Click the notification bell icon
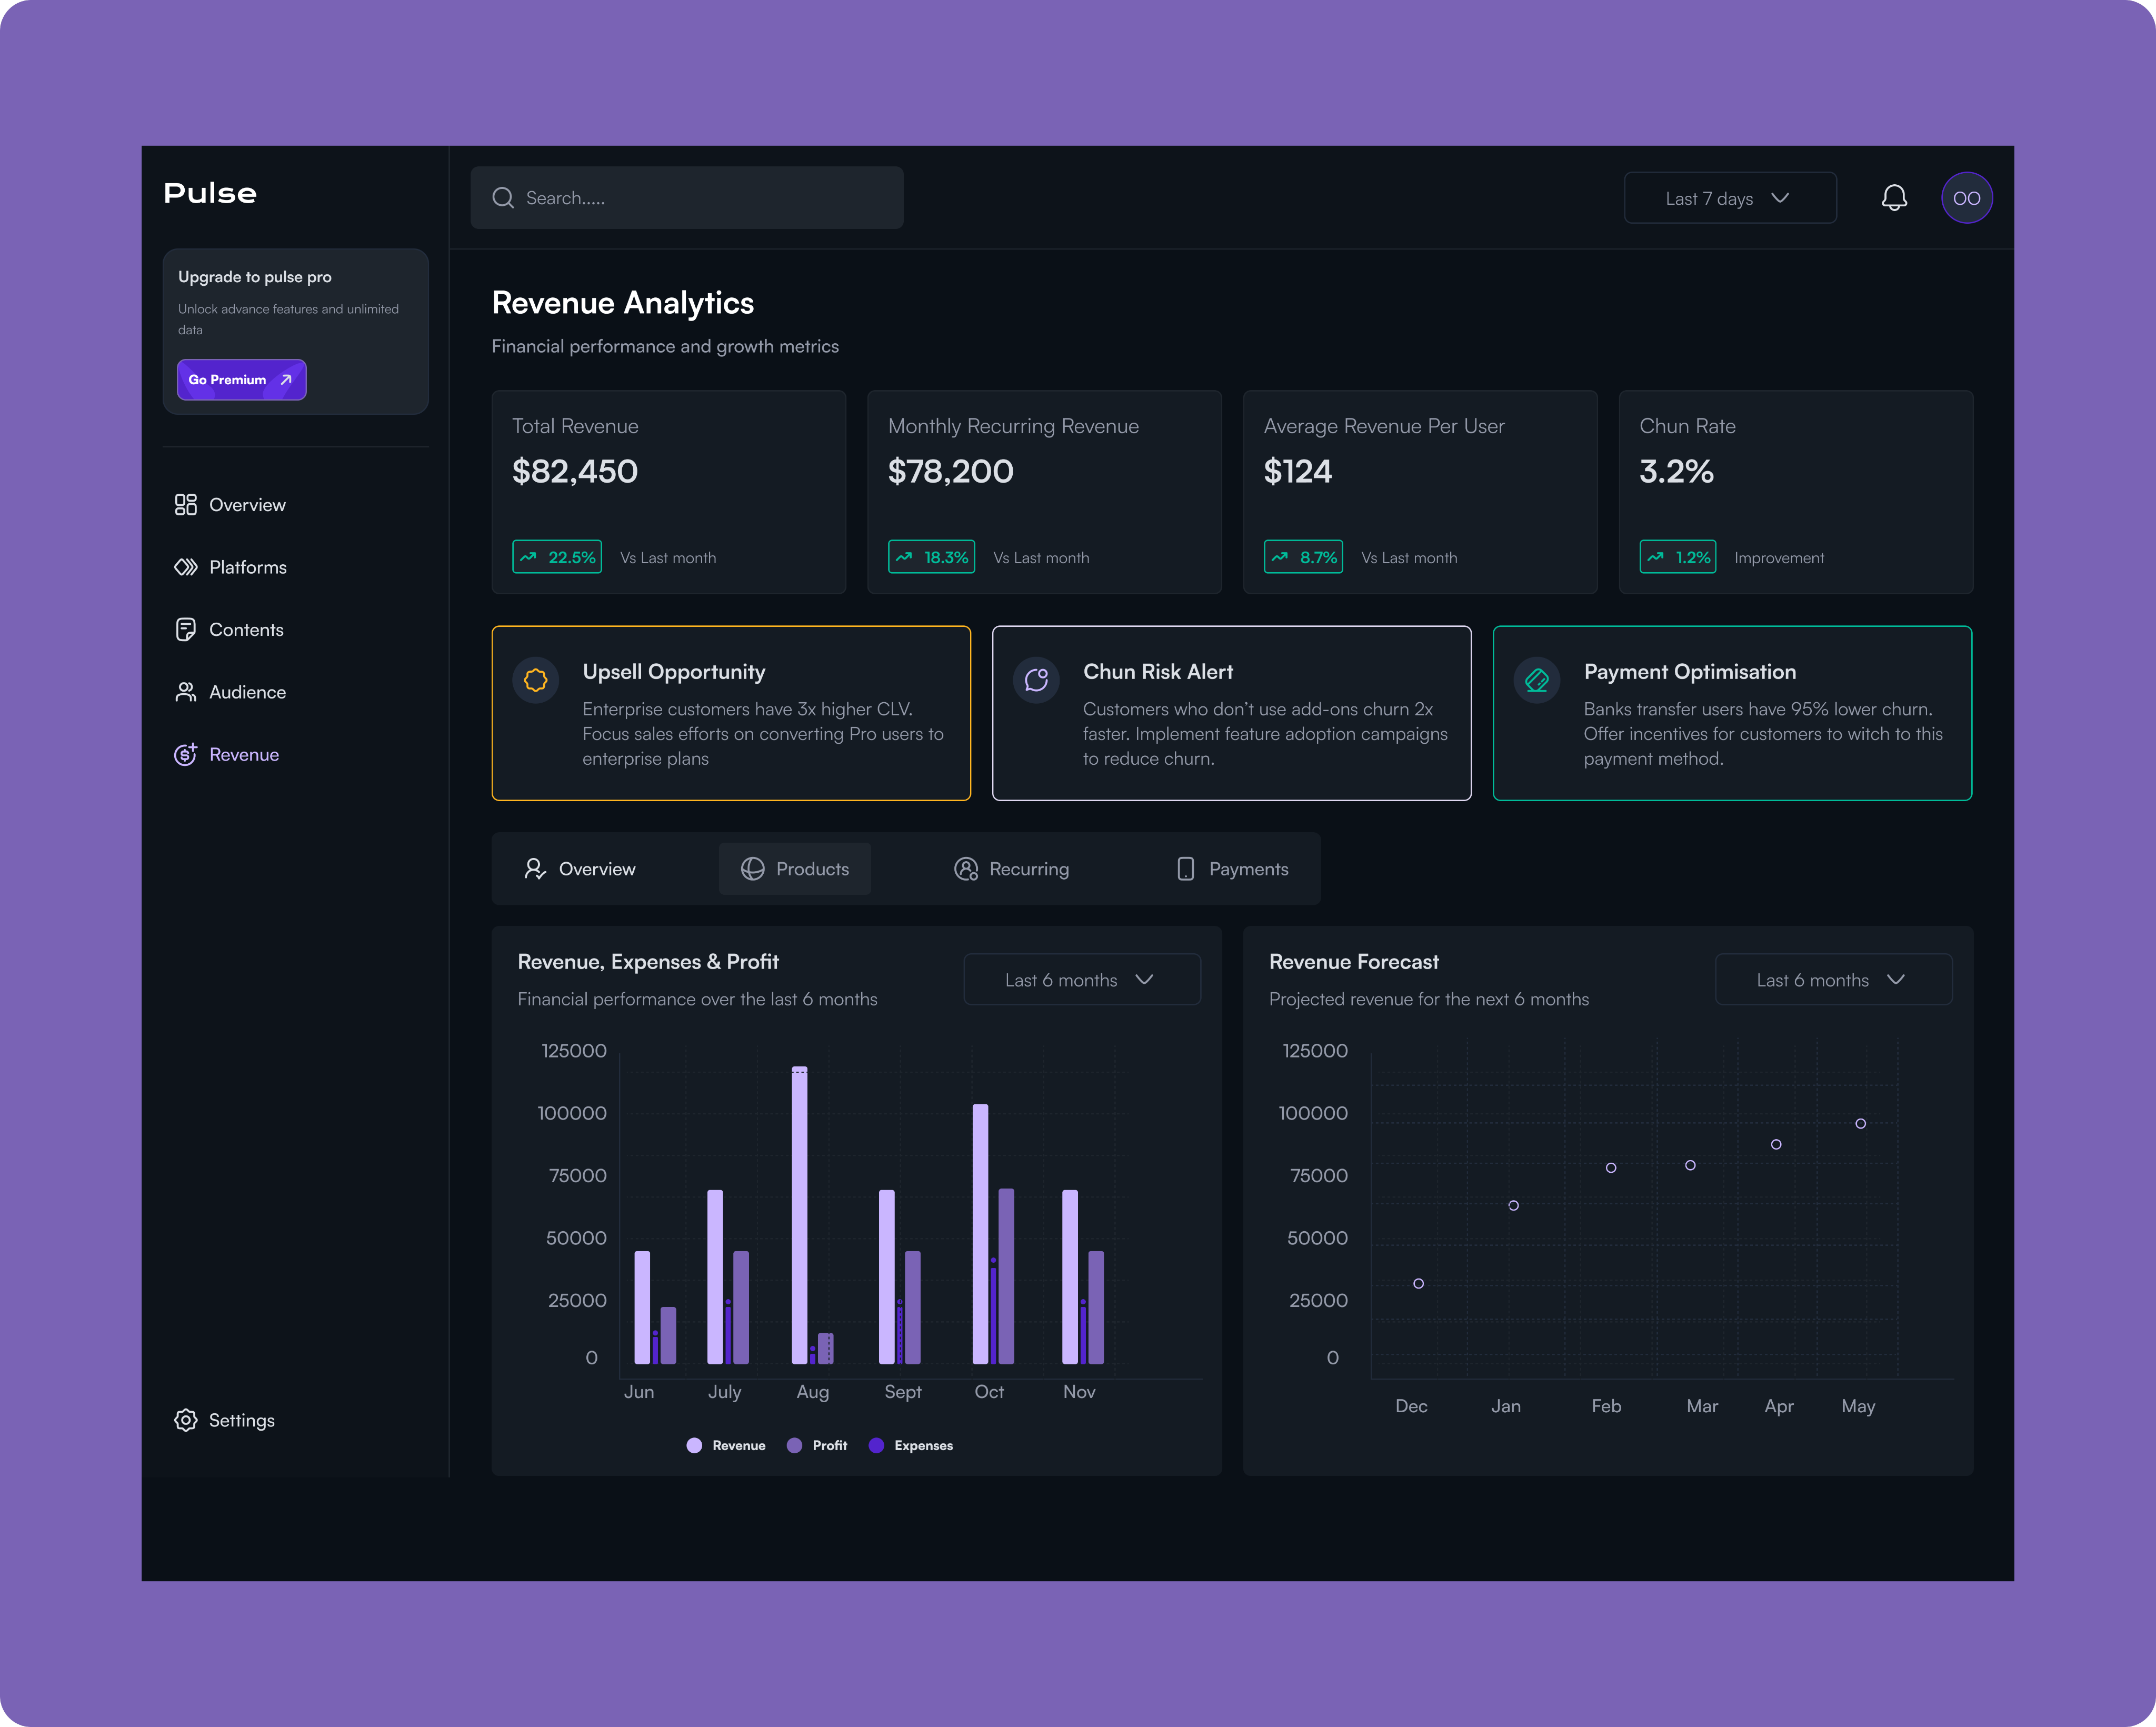The width and height of the screenshot is (2156, 1727). pyautogui.click(x=1894, y=198)
